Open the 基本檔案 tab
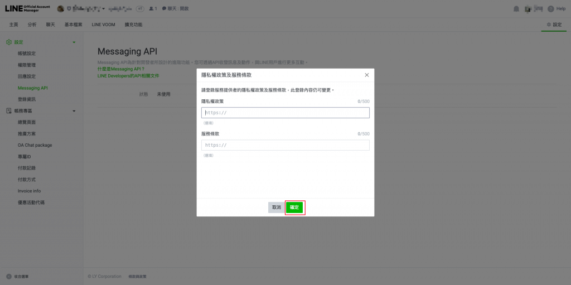Image resolution: width=571 pixels, height=285 pixels. point(73,25)
